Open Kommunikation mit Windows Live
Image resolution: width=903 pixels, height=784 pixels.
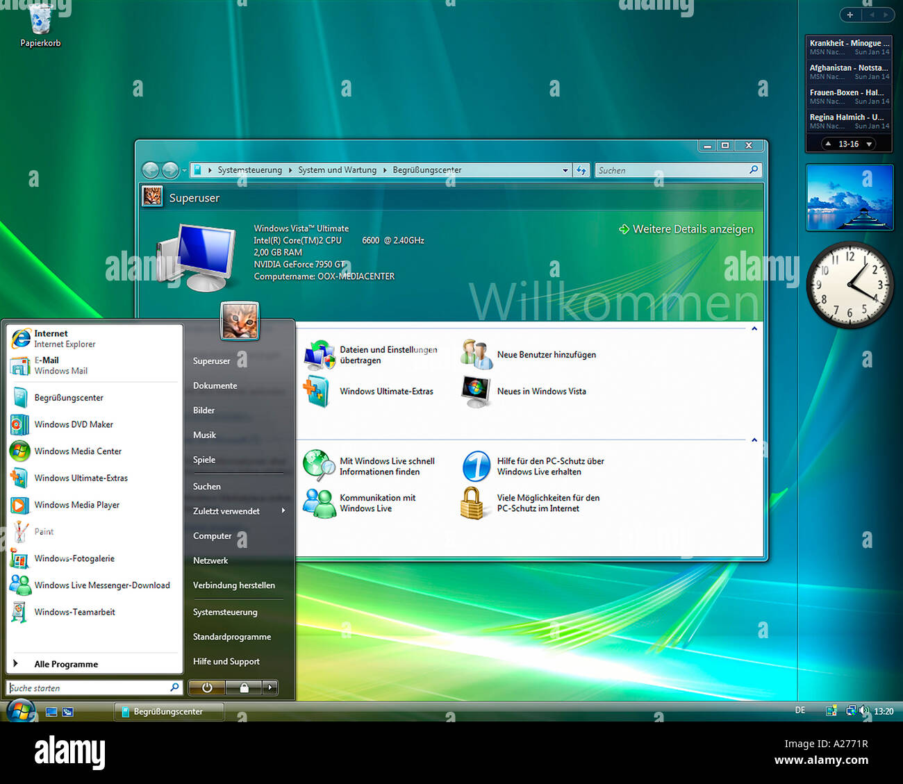click(x=360, y=503)
